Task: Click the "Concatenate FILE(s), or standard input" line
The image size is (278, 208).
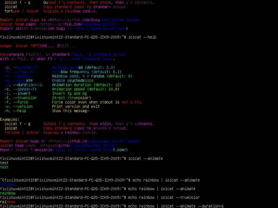Action: [64, 54]
